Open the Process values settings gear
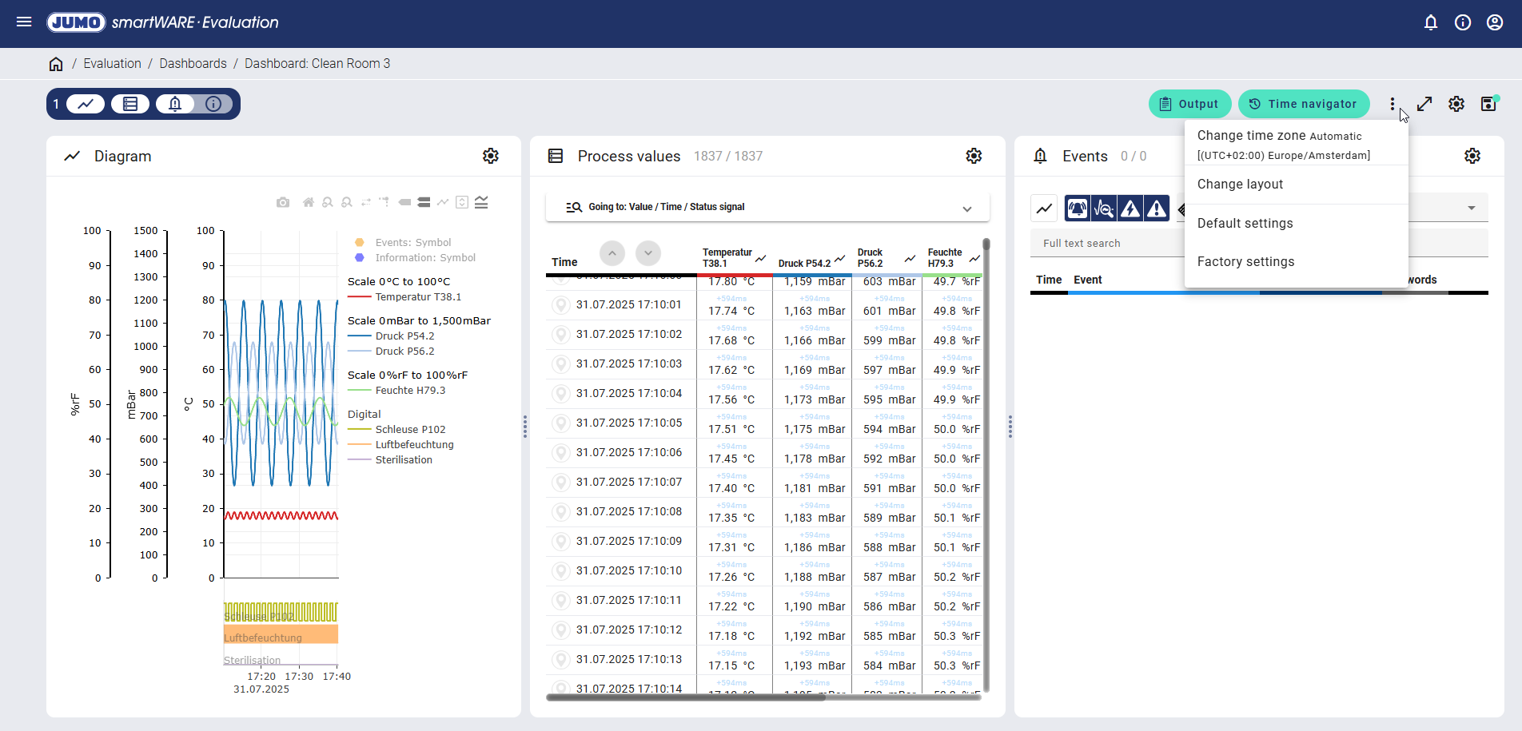1522x731 pixels. pyautogui.click(x=974, y=156)
